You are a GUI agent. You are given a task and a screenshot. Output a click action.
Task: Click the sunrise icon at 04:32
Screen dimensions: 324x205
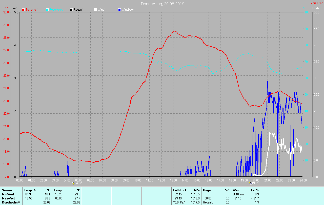click(x=73, y=183)
